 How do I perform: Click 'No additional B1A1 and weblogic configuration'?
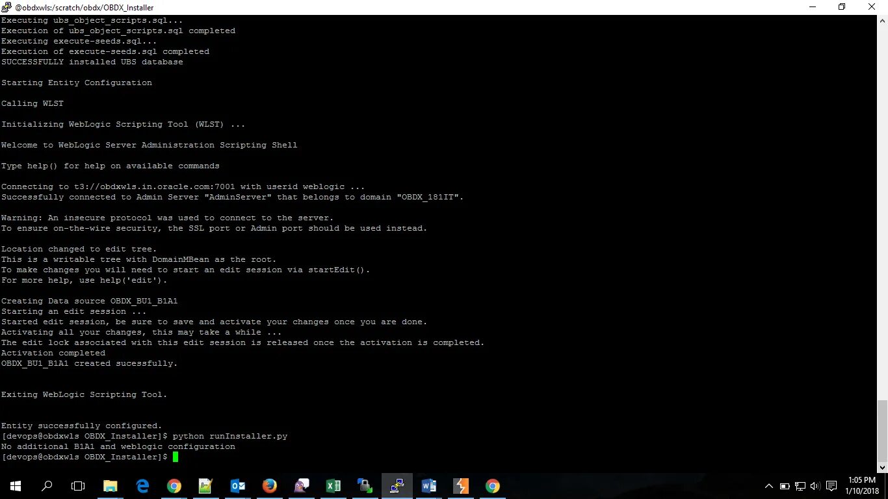click(x=118, y=446)
